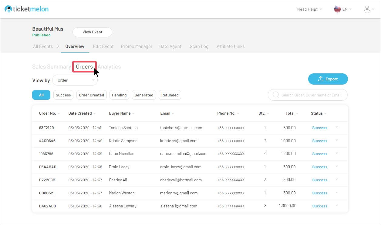Open the Affiliate Links tab
The image size is (381, 225).
coord(231,46)
